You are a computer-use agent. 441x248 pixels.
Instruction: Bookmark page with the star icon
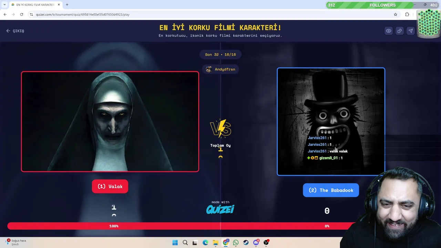click(x=396, y=14)
